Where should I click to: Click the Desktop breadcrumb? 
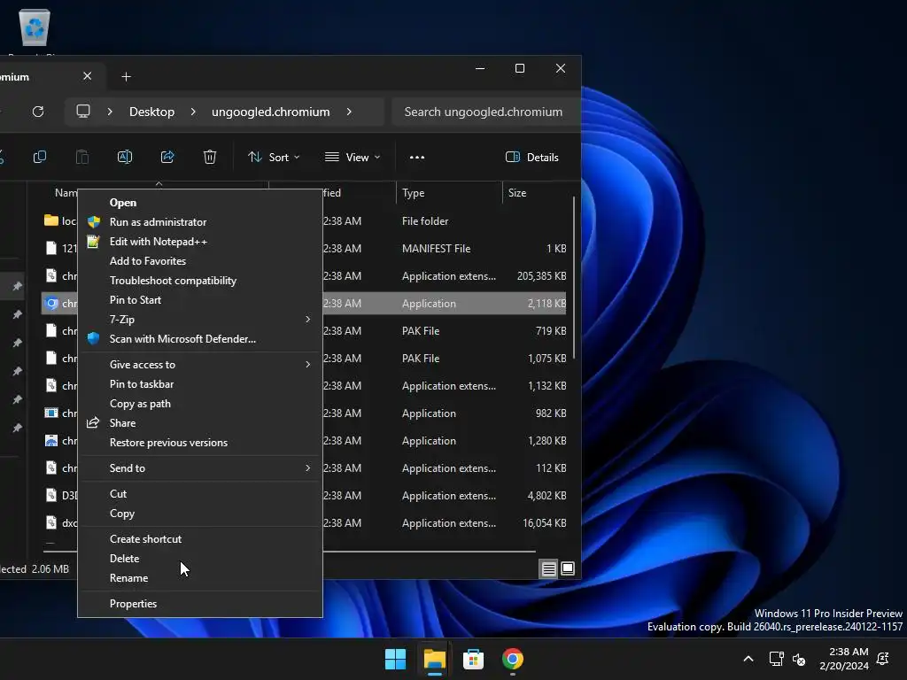point(152,112)
